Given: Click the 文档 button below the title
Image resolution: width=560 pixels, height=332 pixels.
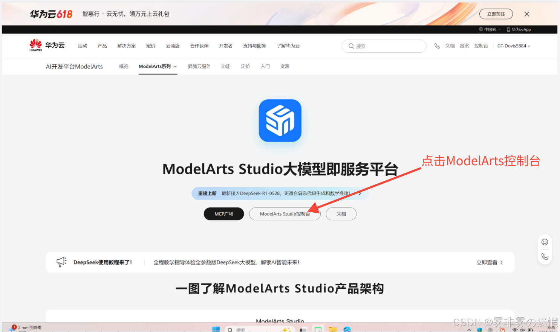Looking at the screenshot, I should 341,214.
